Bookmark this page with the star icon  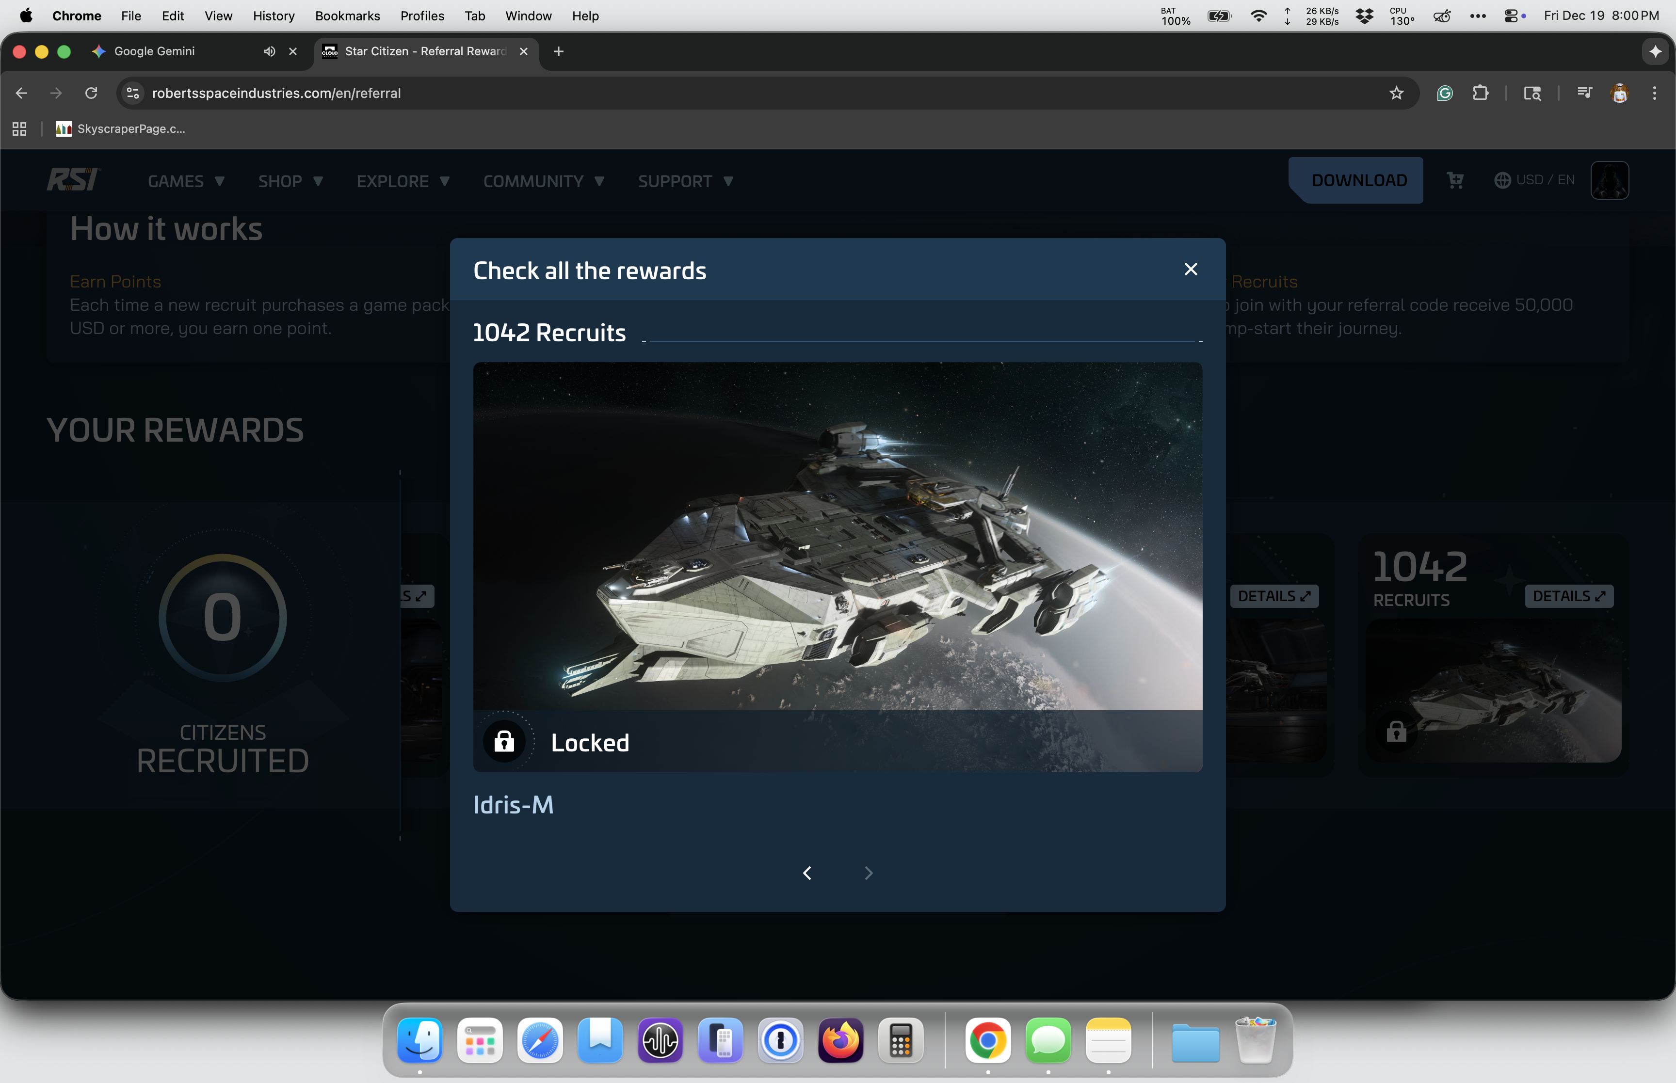(1396, 93)
